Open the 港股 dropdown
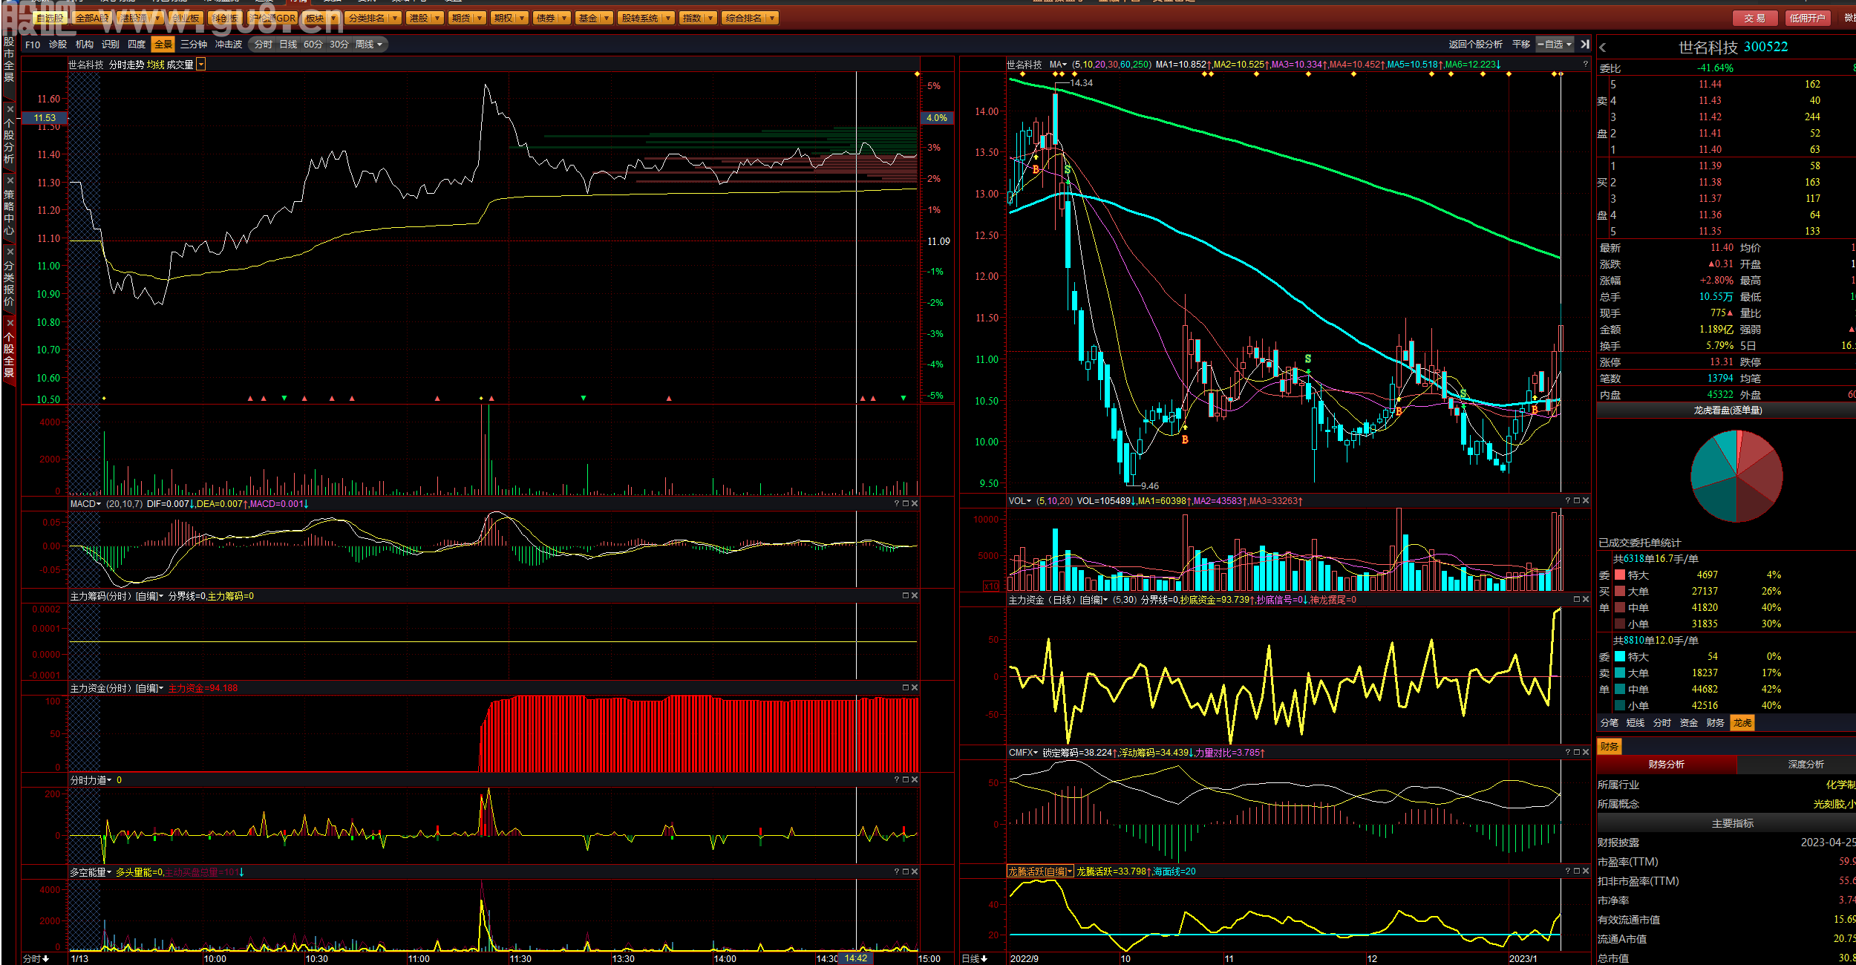Image resolution: width=1856 pixels, height=965 pixels. (x=425, y=18)
